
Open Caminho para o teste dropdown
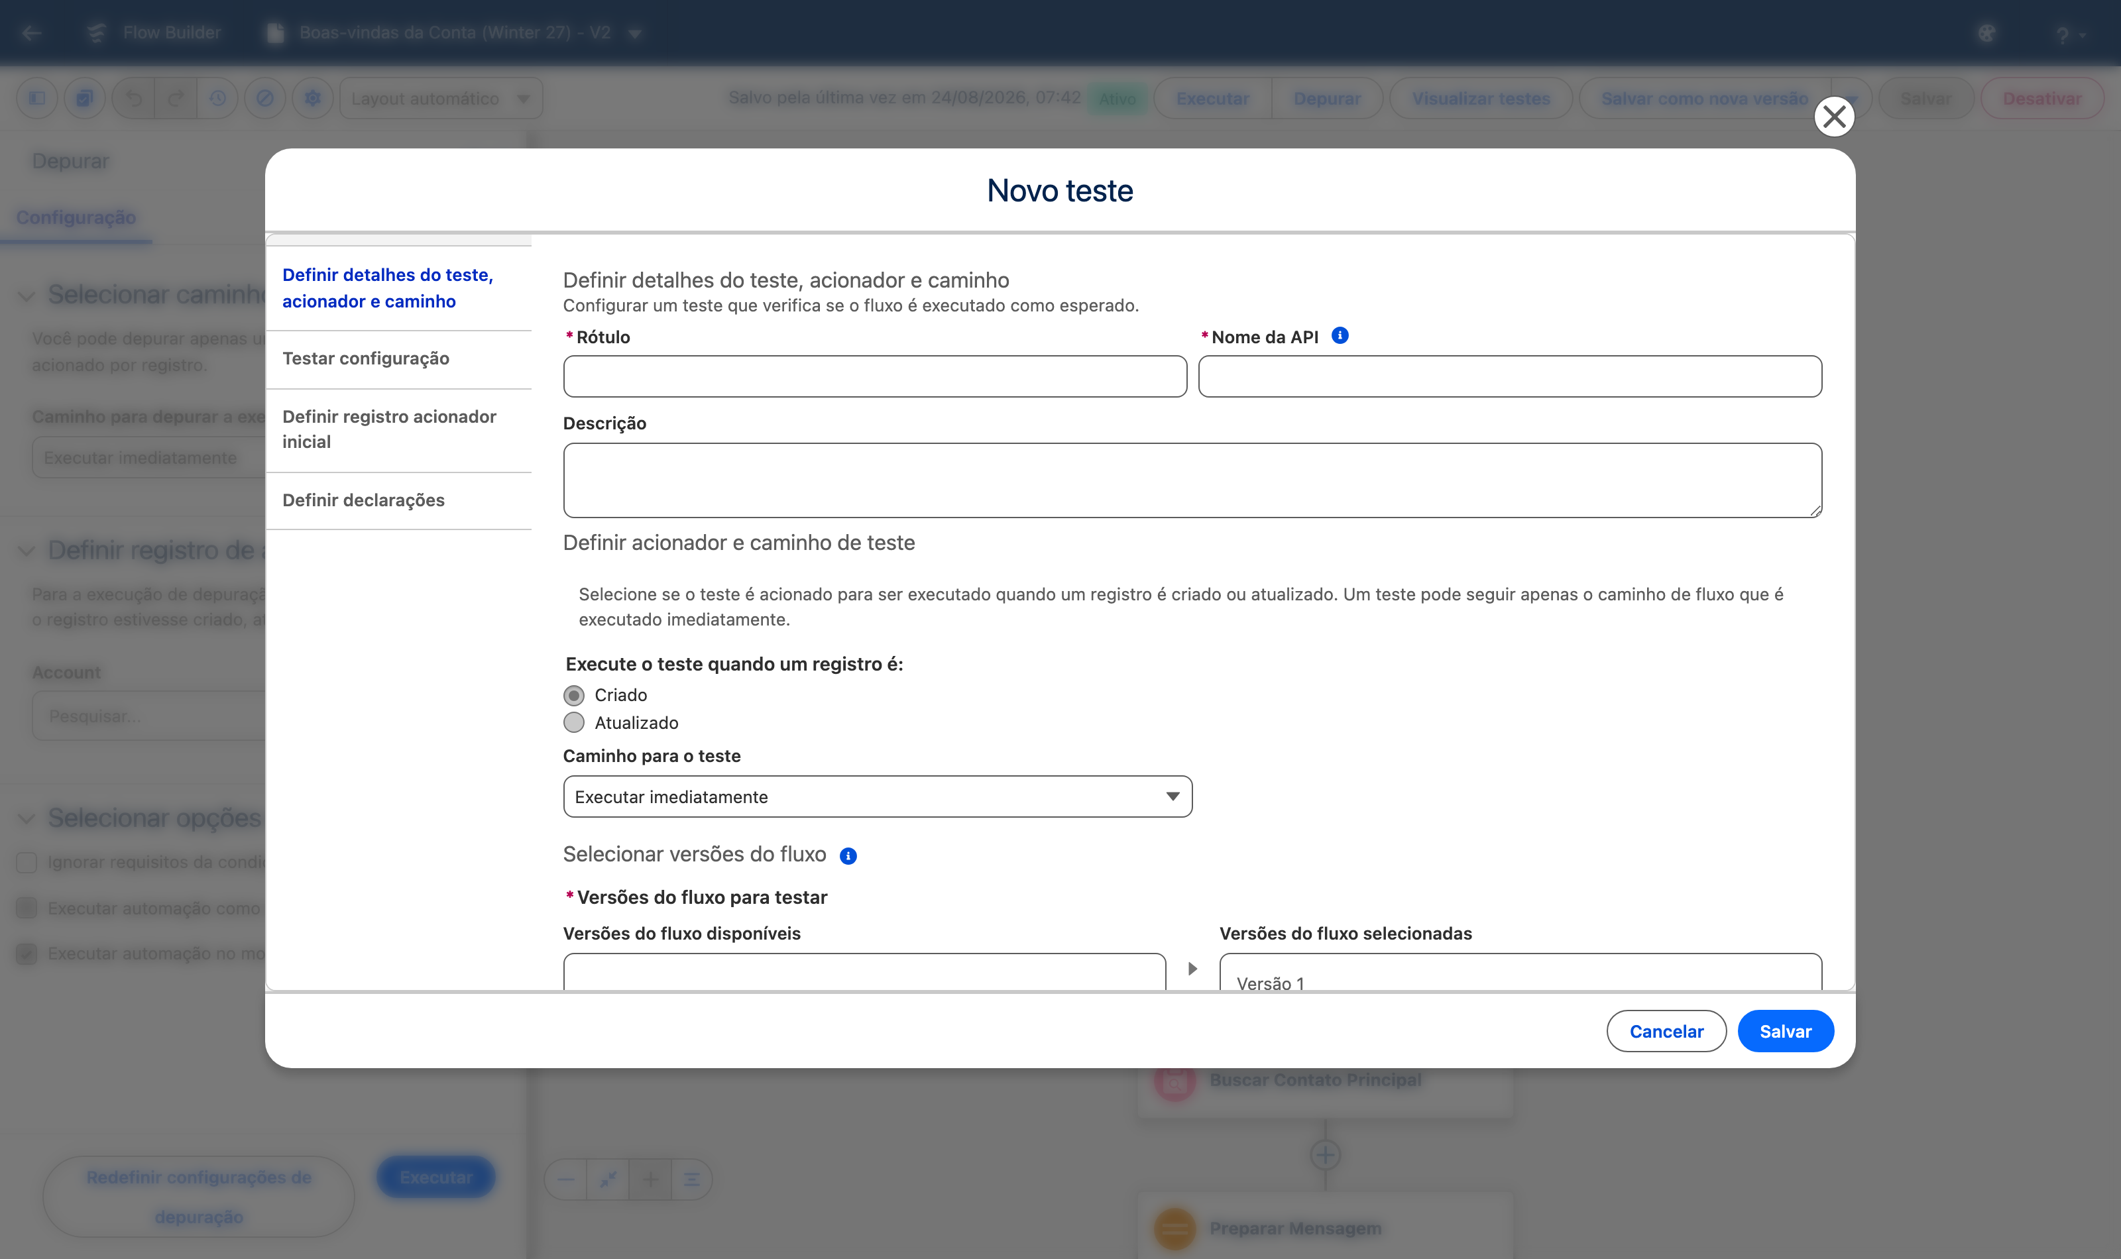coord(878,796)
